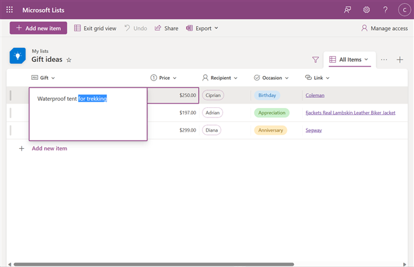Open Recipient column header menu
Image resolution: width=414 pixels, height=267 pixels.
220,78
